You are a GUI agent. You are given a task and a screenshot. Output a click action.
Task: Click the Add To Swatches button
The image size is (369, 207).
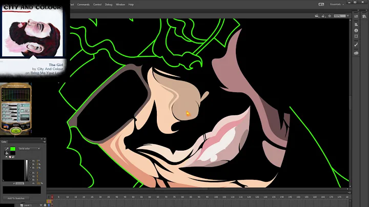pos(16,198)
